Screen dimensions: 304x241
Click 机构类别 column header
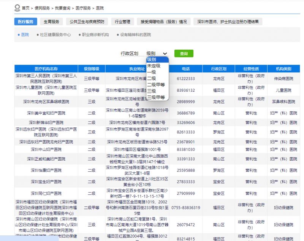283,69
